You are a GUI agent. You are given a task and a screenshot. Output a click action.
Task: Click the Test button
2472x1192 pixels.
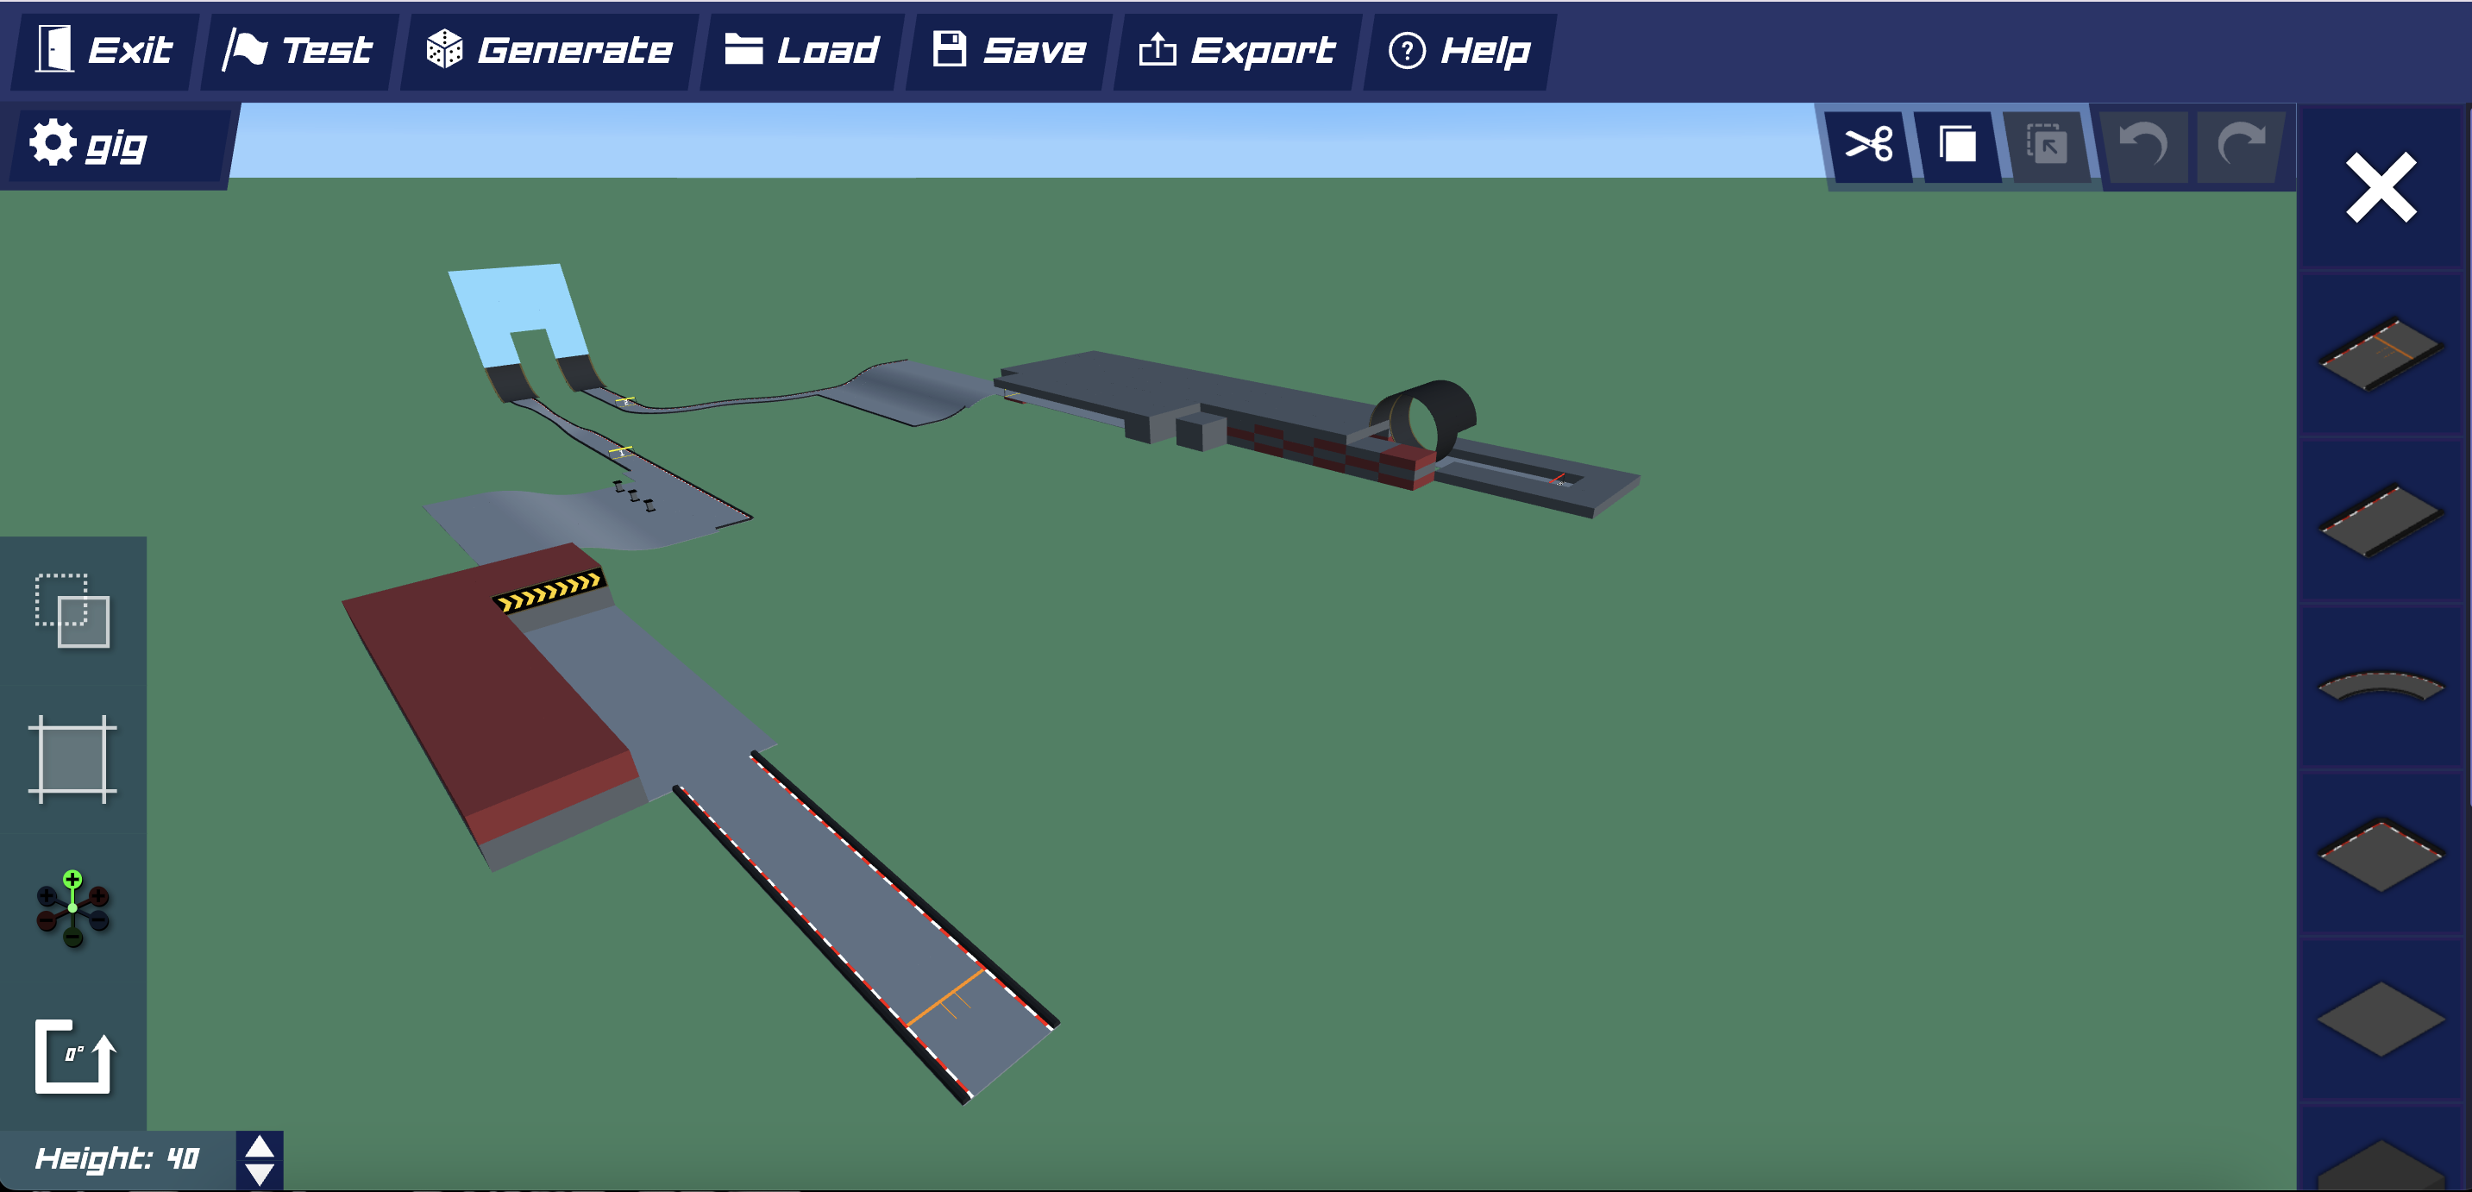(x=298, y=50)
